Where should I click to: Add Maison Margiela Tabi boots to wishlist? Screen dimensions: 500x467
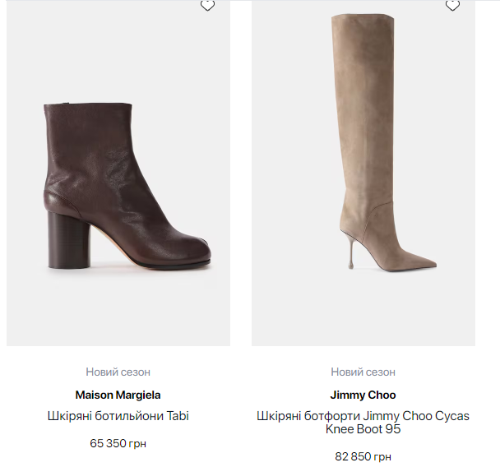(x=207, y=6)
